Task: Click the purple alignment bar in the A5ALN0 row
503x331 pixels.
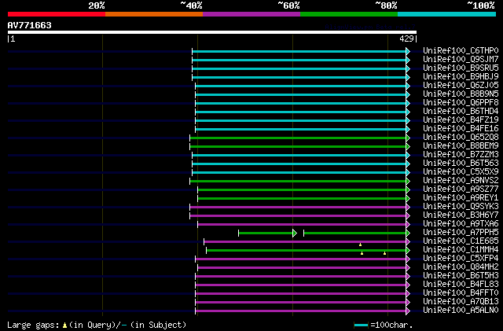Action: (303, 311)
